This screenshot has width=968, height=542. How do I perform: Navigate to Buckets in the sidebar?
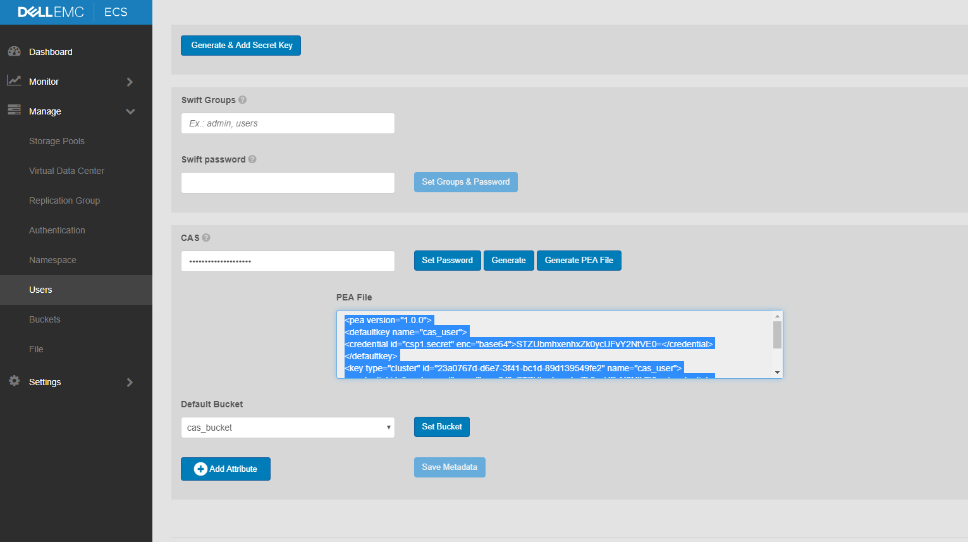tap(45, 319)
